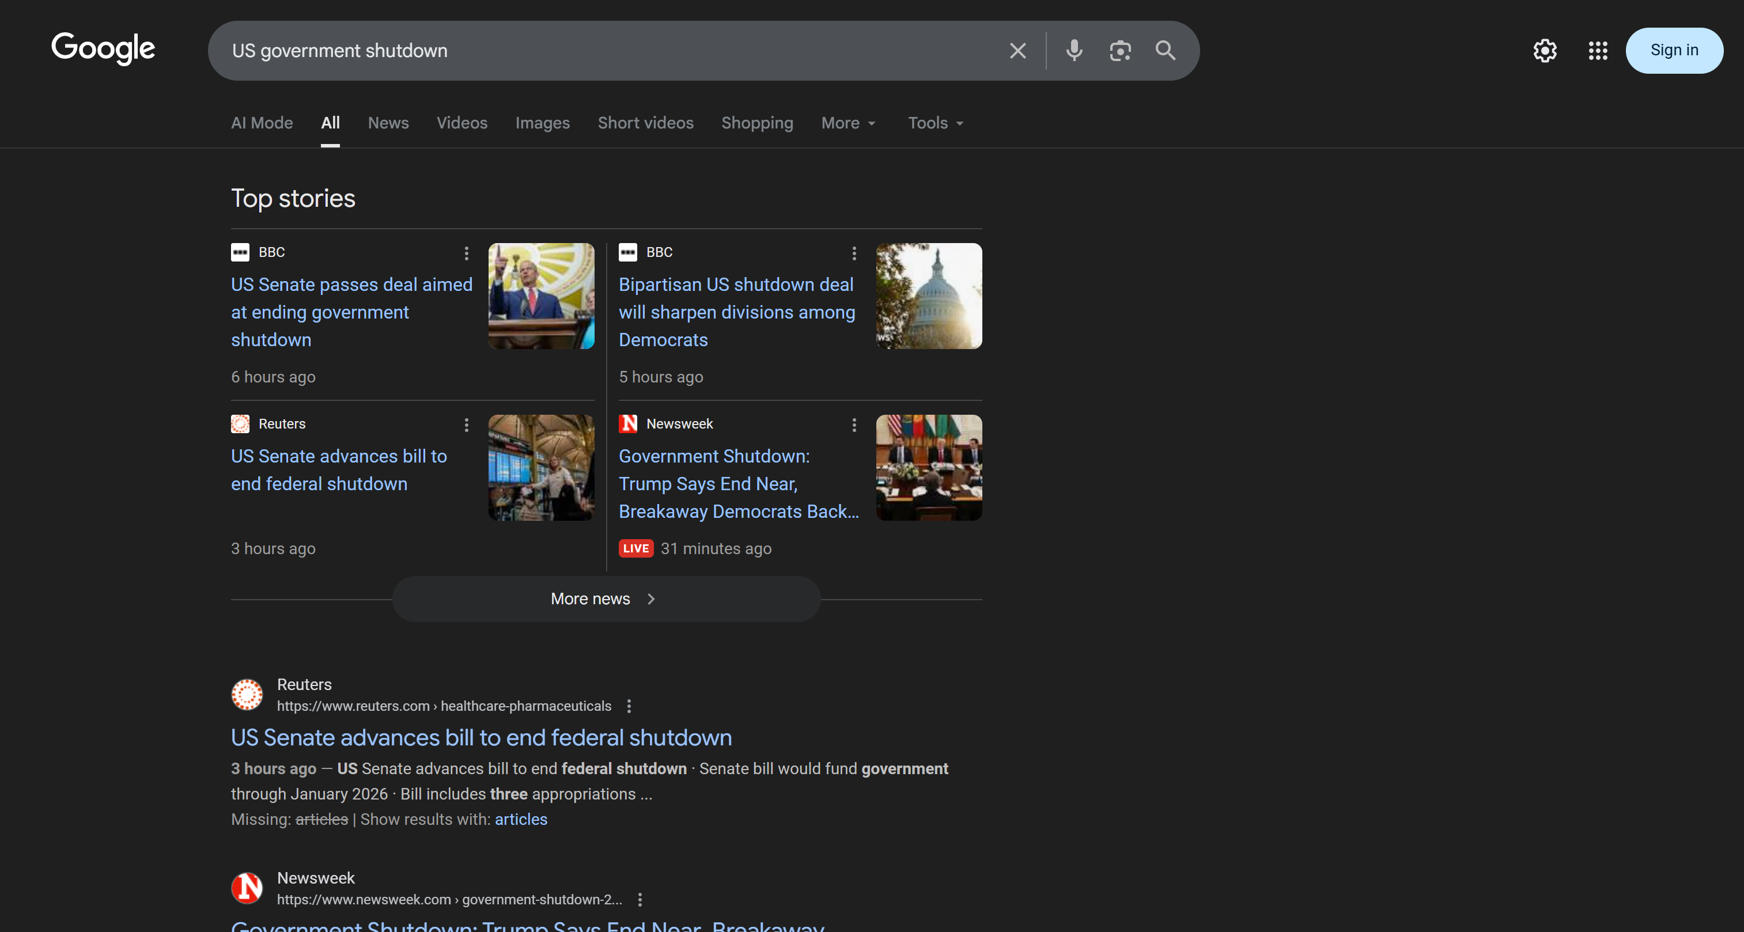Screen dimensions: 1744x932
Task: Click the Google logo
Action: pyautogui.click(x=103, y=49)
